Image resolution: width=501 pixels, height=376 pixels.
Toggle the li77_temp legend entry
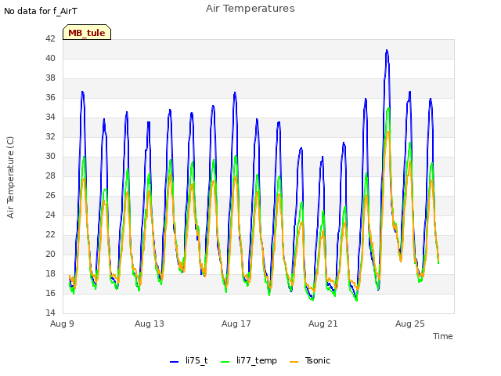[x=249, y=361]
